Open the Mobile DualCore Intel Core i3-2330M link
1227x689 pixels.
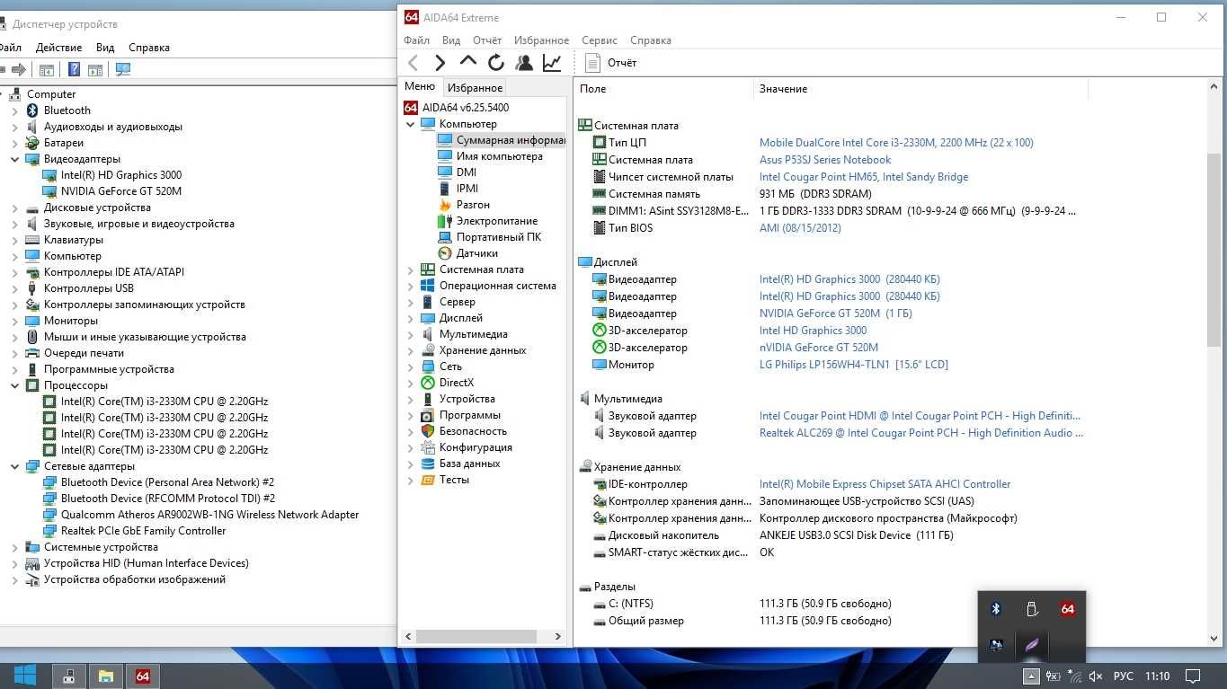[x=896, y=143]
